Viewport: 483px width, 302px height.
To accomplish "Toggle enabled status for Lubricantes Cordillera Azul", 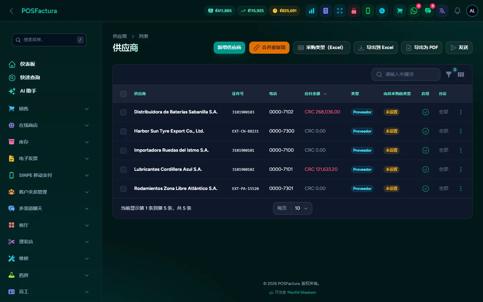I will [x=426, y=169].
